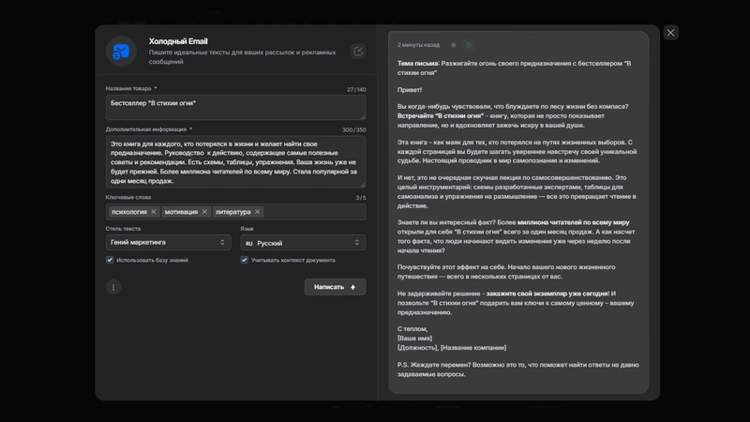750x422 pixels.
Task: Click the 2 минуты назад timestamp
Action: click(x=419, y=44)
